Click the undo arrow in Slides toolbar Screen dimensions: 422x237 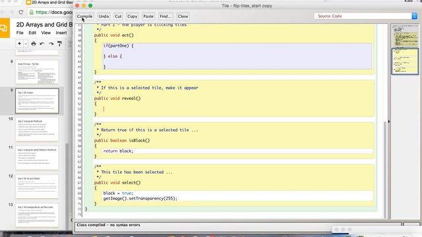(42, 43)
